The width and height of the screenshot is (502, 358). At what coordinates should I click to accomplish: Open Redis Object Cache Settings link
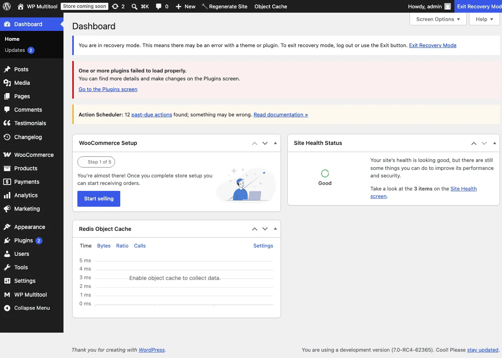point(263,246)
